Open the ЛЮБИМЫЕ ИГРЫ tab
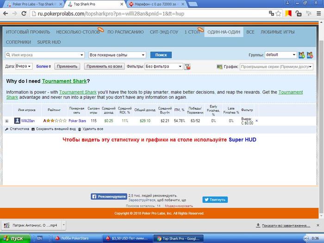The height and width of the screenshot is (243, 324). pyautogui.click(x=278, y=32)
